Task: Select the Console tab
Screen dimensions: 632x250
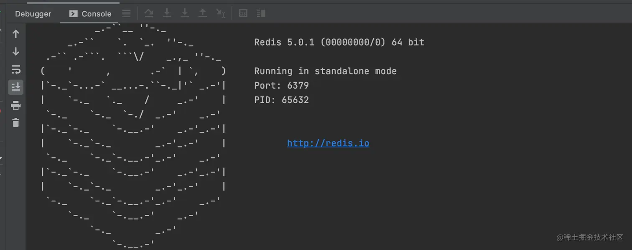Action: (90, 14)
